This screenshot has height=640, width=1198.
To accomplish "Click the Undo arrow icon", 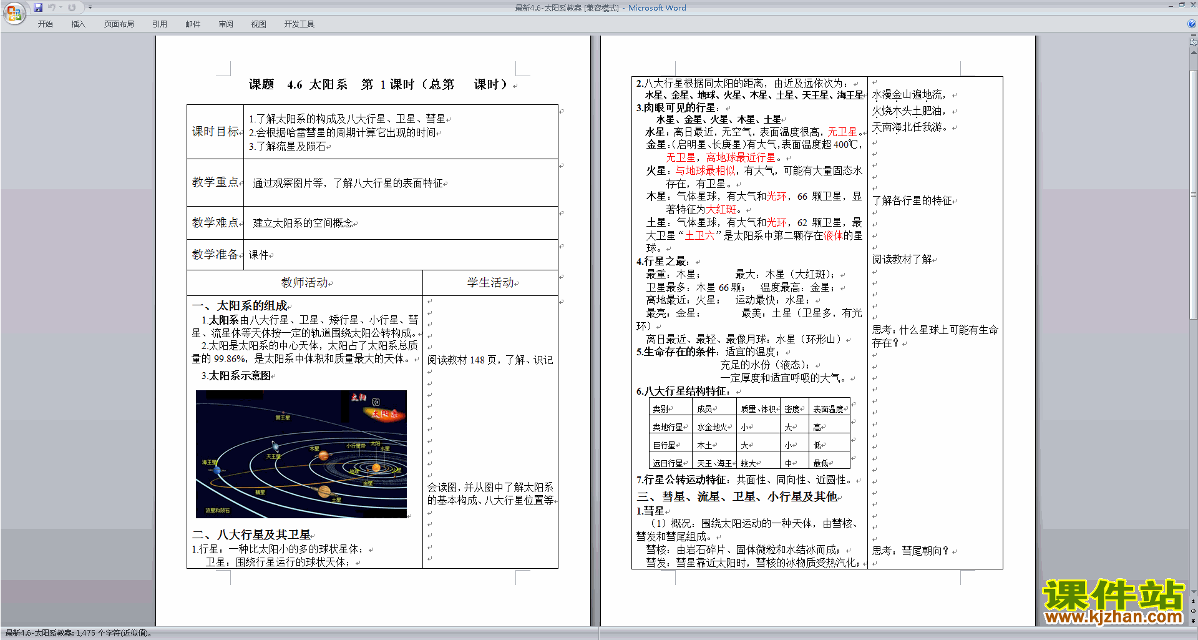I will pos(52,7).
